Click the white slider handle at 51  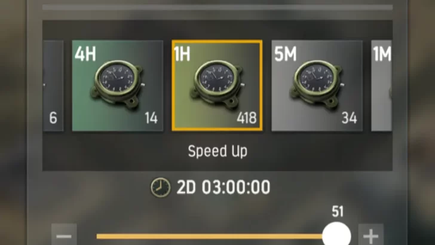coord(336,234)
